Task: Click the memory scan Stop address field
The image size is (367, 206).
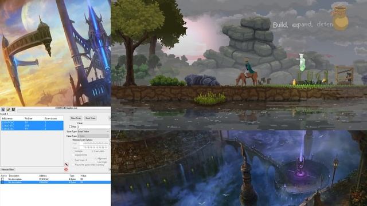Action: coord(93,148)
